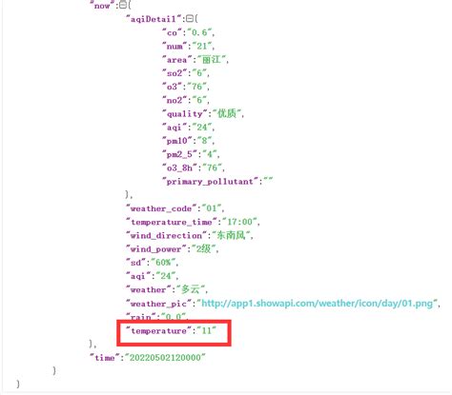Select the "sd" value 60%
The image size is (452, 395).
tap(163, 263)
